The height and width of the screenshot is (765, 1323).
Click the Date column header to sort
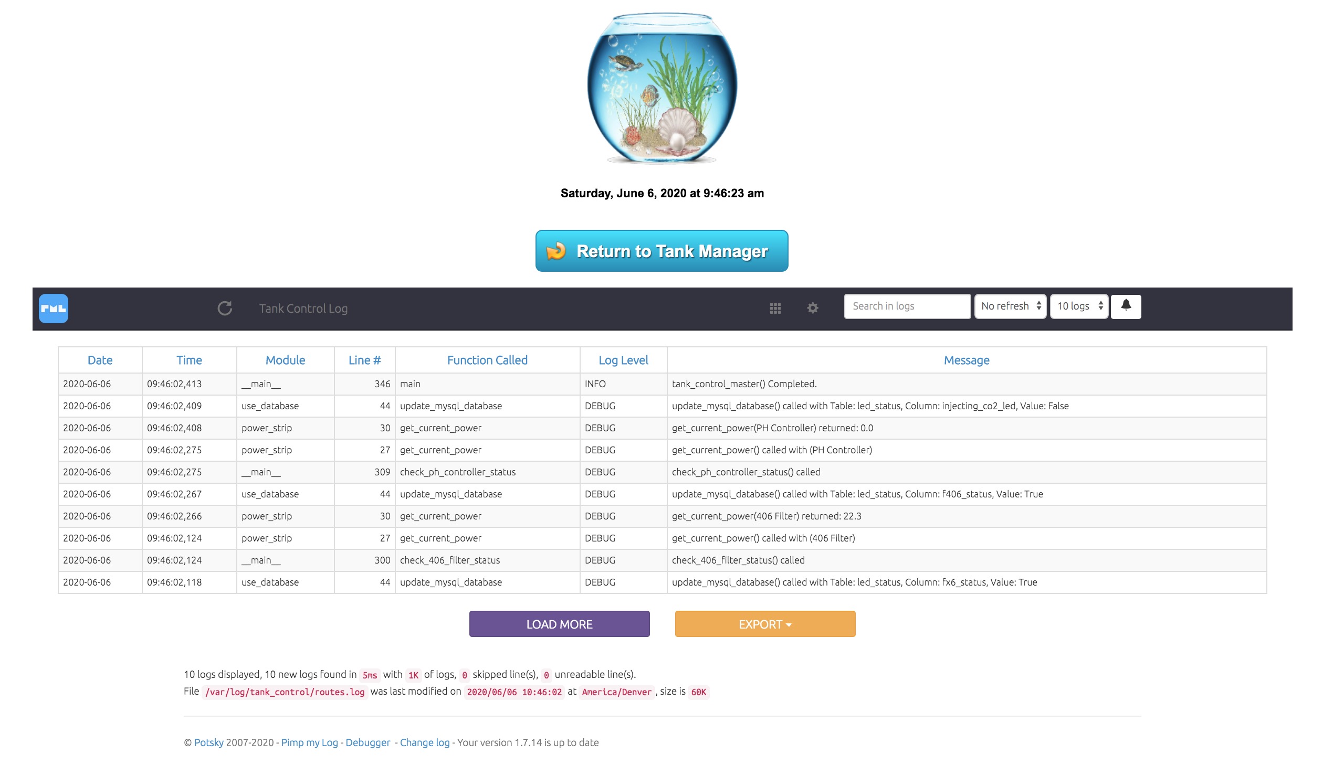99,360
